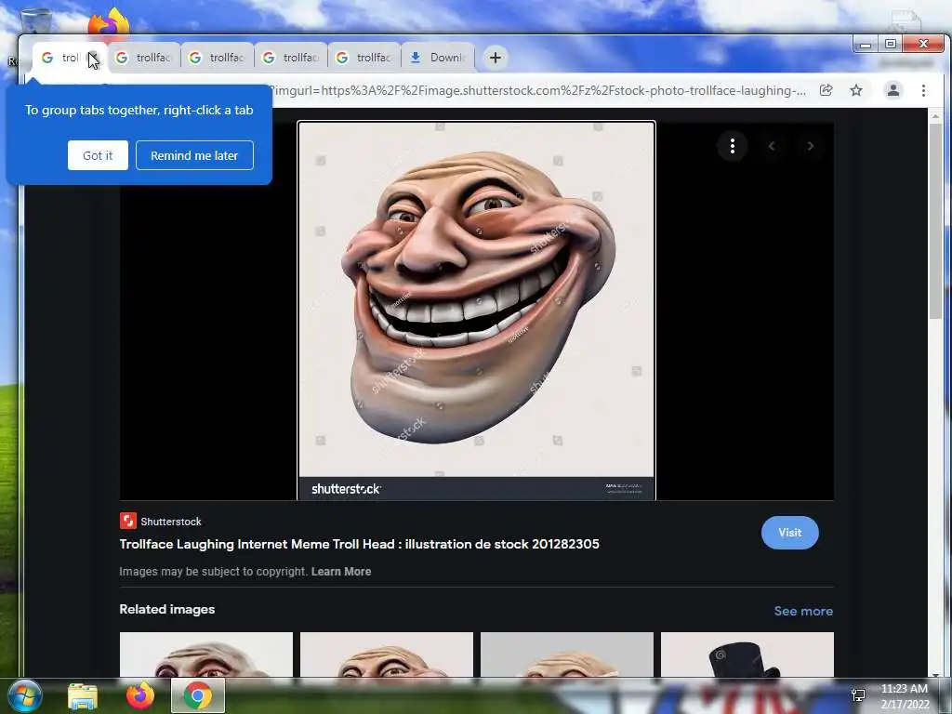The width and height of the screenshot is (952, 714).
Task: Launch Firefox from the taskbar
Action: coord(140,695)
